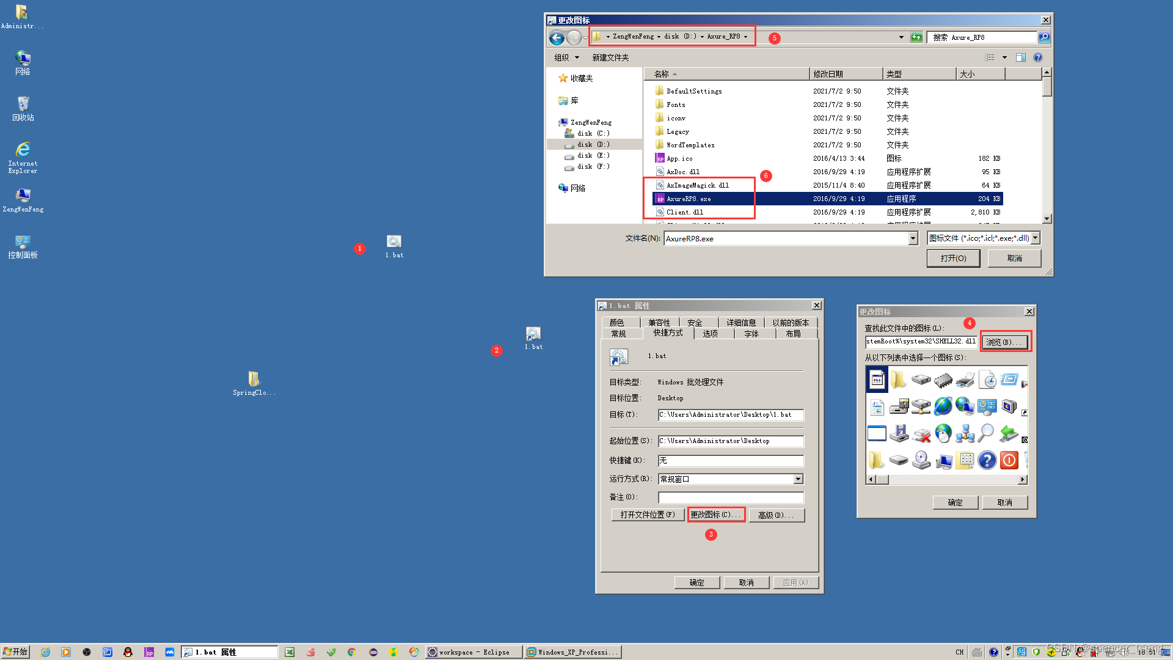Image resolution: width=1173 pixels, height=660 pixels.
Task: Open Axure RP from the taskbar
Action: (150, 652)
